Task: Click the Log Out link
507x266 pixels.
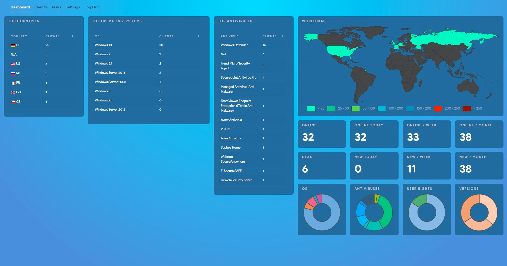Action: 91,7
